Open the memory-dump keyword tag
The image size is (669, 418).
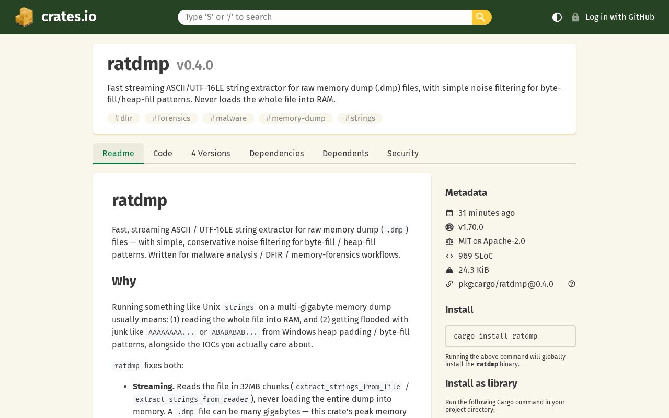pos(296,118)
